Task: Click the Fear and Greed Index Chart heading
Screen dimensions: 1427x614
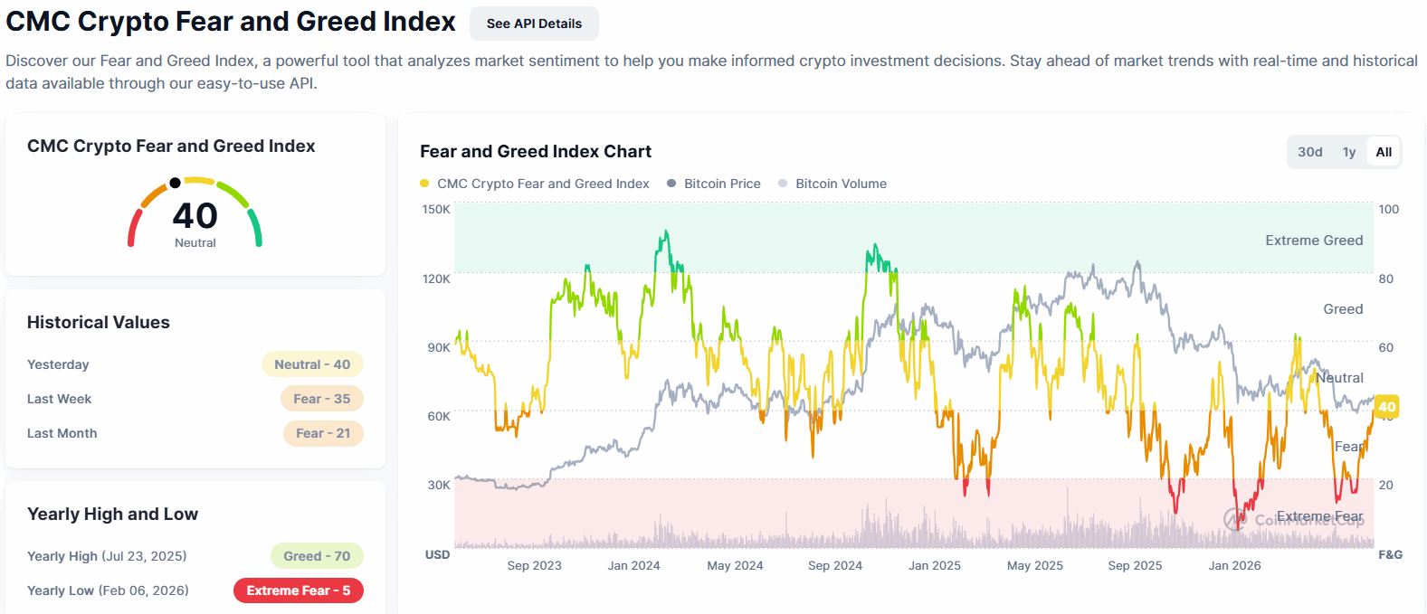Action: [x=536, y=152]
